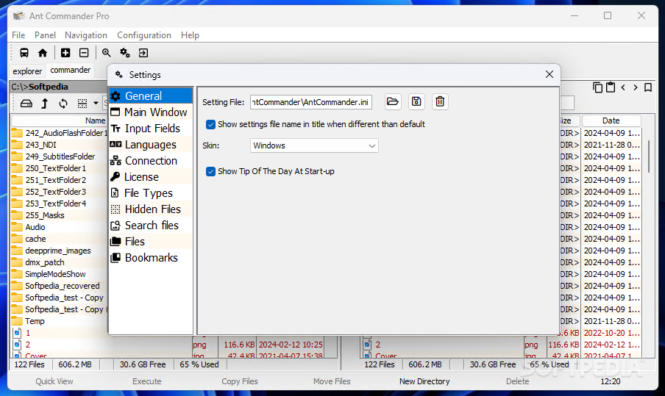665x396 pixels.
Task: Open the Configuration menu
Action: click(144, 35)
